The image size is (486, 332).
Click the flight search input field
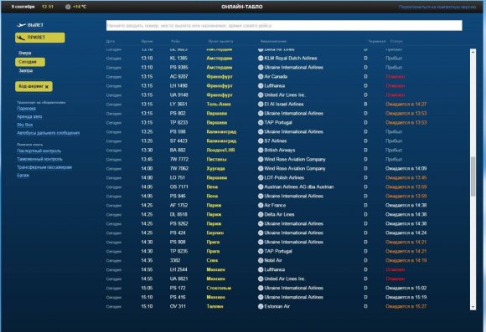point(284,26)
